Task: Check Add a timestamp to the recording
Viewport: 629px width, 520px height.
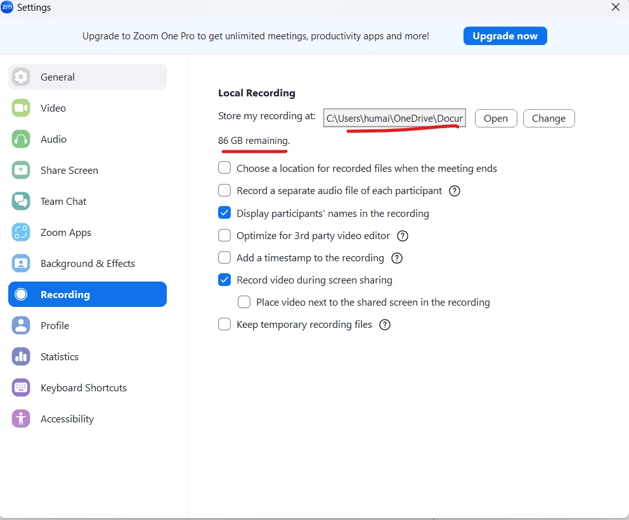Action: 224,257
